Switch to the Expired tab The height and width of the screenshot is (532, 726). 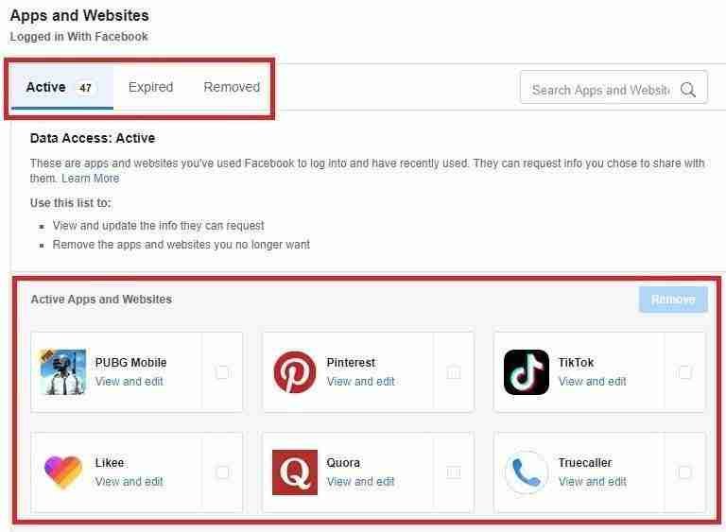(150, 87)
